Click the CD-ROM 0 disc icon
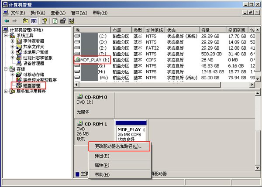 coord(80,96)
